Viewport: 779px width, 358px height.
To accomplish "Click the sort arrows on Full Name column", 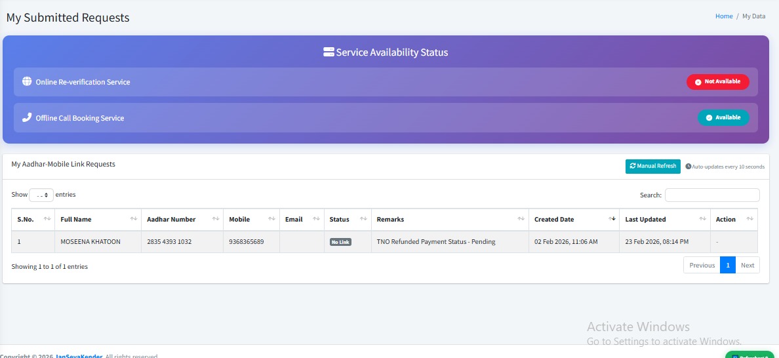I will (134, 219).
